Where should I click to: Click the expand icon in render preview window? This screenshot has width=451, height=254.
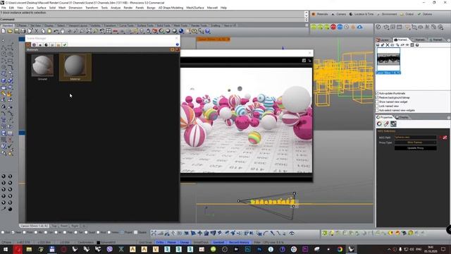(x=304, y=61)
